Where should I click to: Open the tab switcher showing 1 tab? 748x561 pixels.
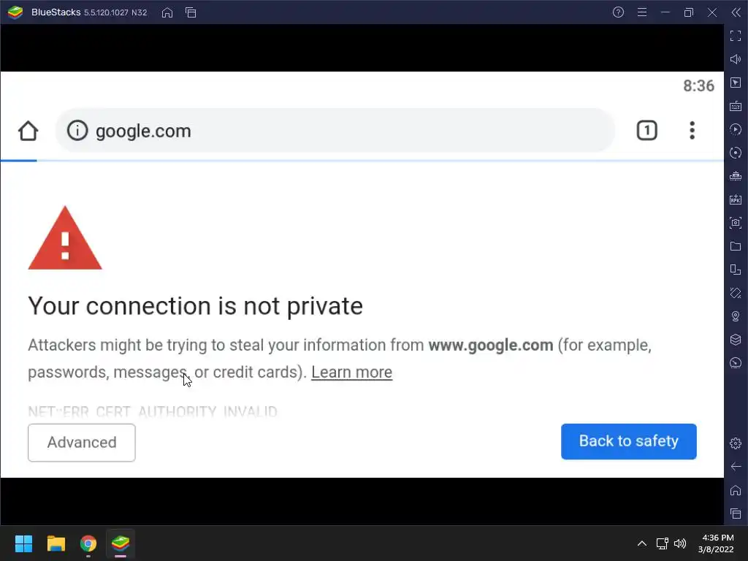pos(646,131)
